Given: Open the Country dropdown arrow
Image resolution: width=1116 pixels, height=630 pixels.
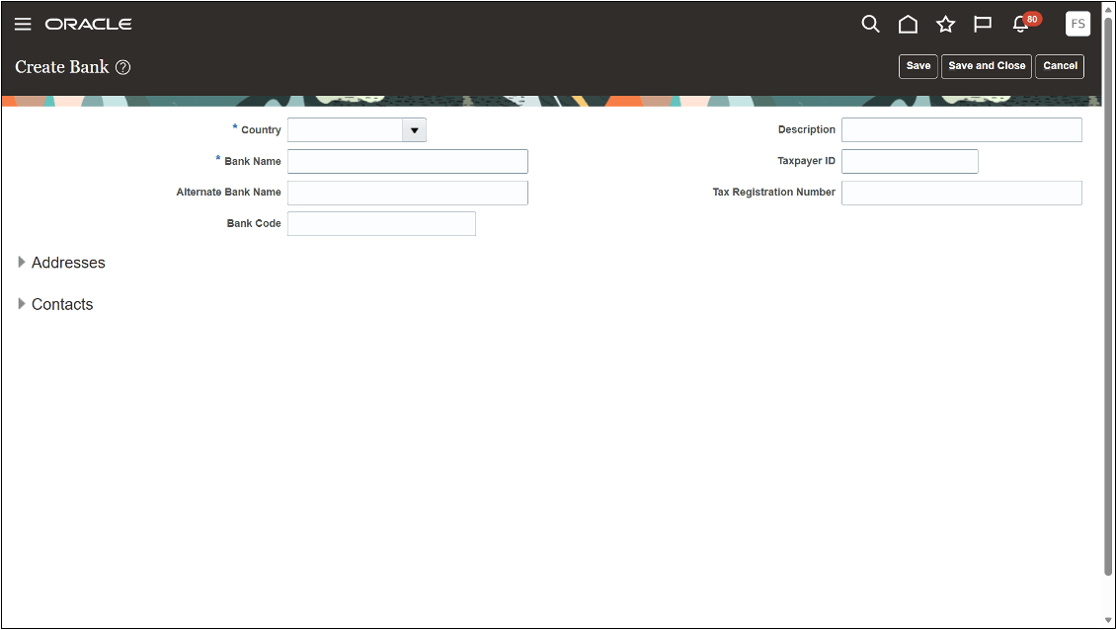Looking at the screenshot, I should coord(414,130).
